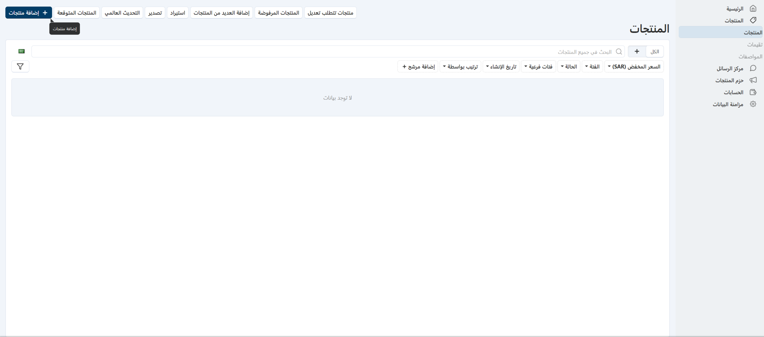Viewport: 764px width, 337px height.
Task: Click the green Saudi flag icon
Action: [21, 51]
